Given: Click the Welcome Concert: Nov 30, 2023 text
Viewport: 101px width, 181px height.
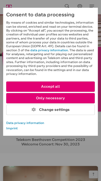Looking at the screenshot, I should point(51,144).
